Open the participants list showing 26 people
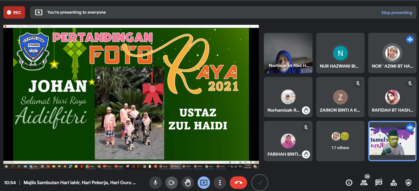The image size is (419, 191). tap(364, 182)
